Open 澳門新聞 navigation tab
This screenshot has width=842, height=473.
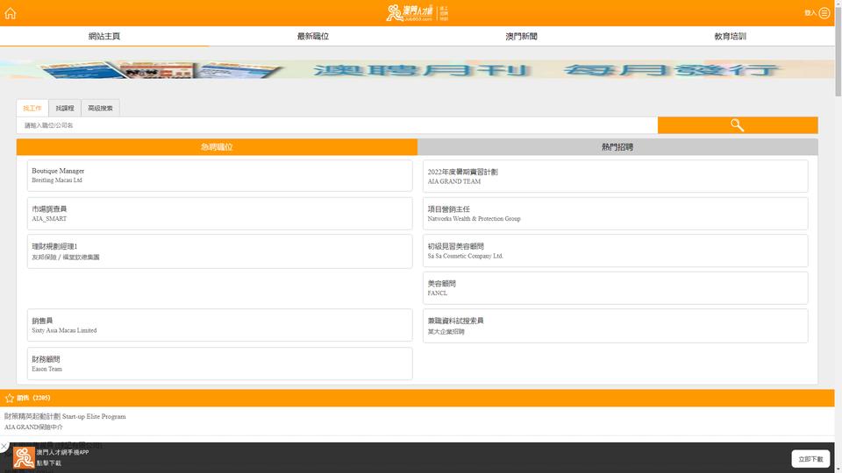point(521,36)
